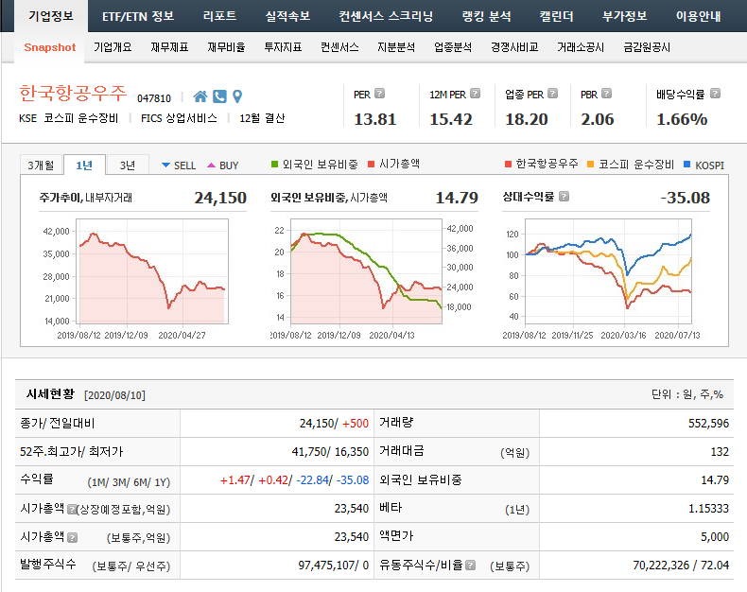Click the pink BUY triangle marker

(x=211, y=165)
